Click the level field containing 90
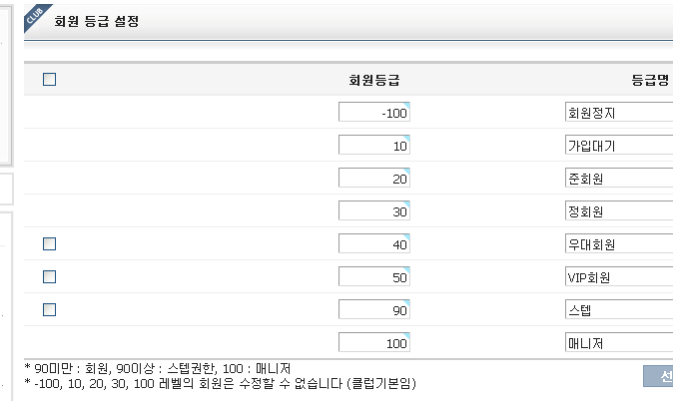Screen dimensions: 673x401 pos(374,309)
